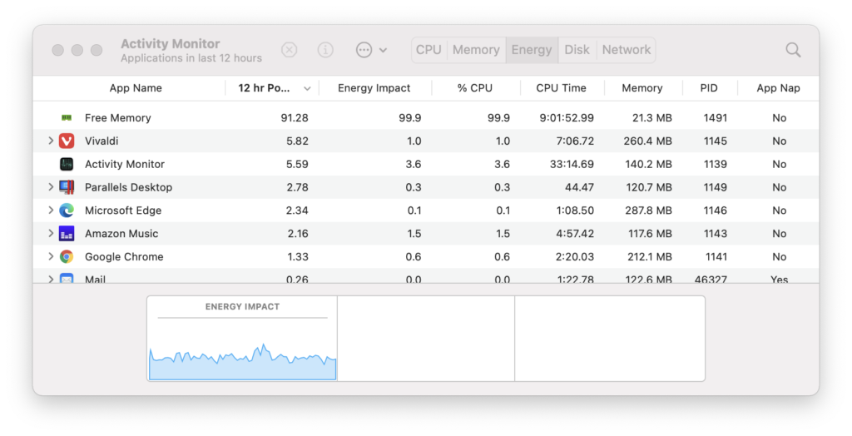The height and width of the screenshot is (436, 852).
Task: Sort by Energy Impact column header
Action: [x=374, y=88]
